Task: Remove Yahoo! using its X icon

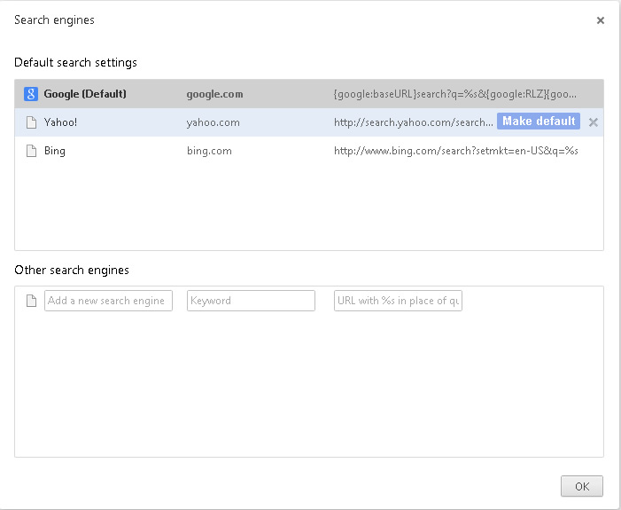Action: (x=594, y=122)
